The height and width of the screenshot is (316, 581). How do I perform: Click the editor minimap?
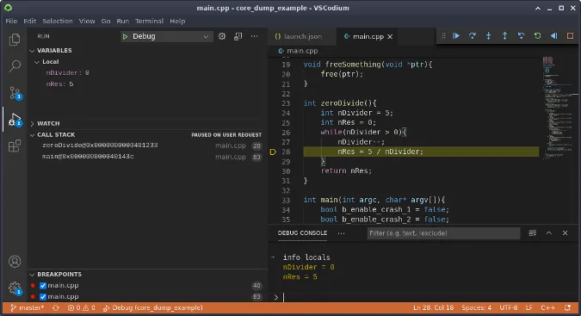click(558, 108)
